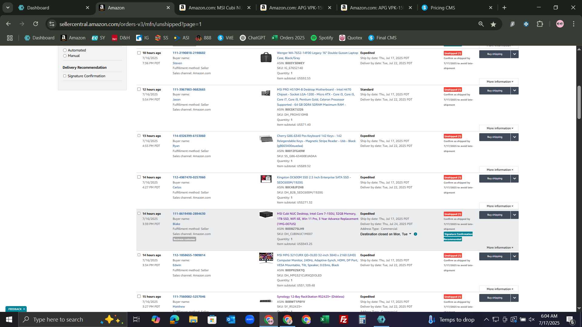The height and width of the screenshot is (327, 582).
Task: Go back with the browser back arrow
Action: click(x=8, y=24)
